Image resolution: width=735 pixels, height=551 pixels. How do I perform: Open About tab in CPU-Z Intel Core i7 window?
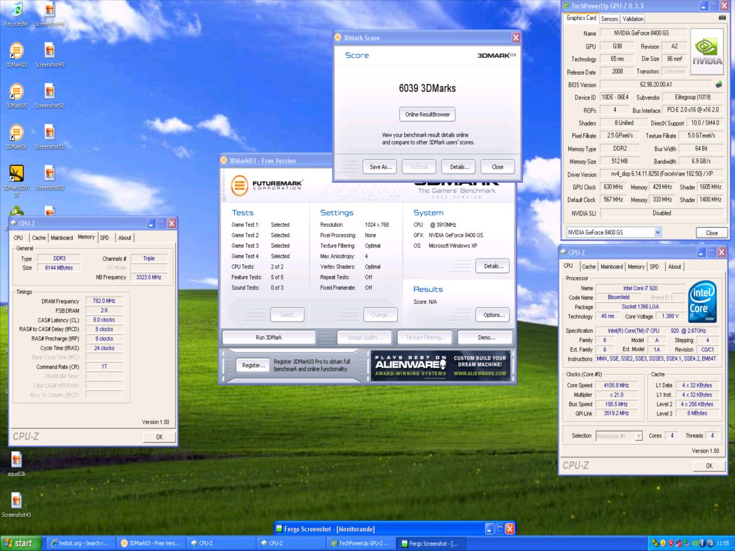pos(675,266)
